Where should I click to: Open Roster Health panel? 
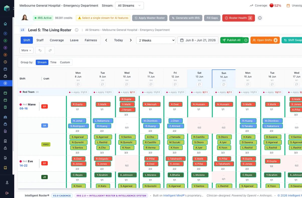pyautogui.click(x=239, y=18)
